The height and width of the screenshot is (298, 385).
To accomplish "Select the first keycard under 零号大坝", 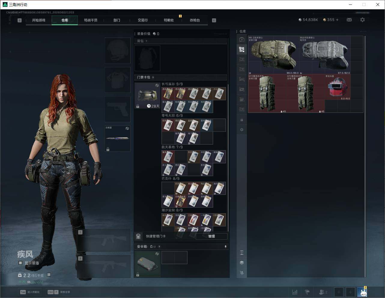I will pos(168,125).
